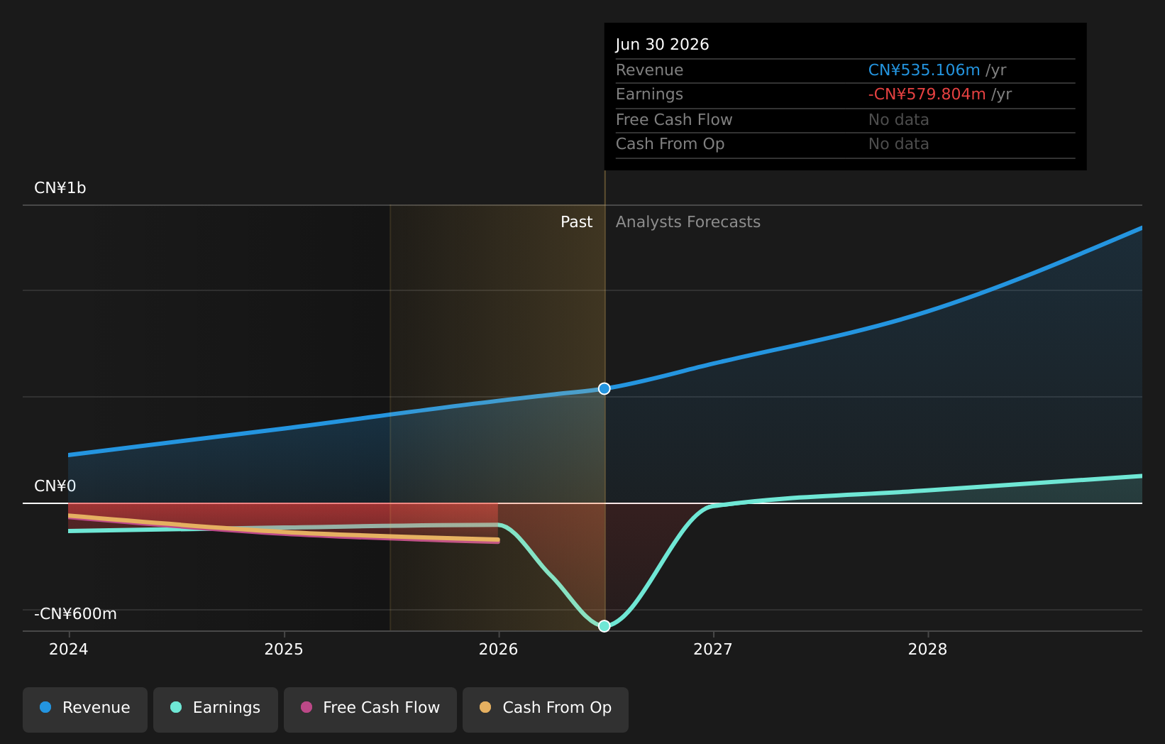Select the Earnings data point at Jun 2026
This screenshot has height=744, width=1165.
point(604,626)
